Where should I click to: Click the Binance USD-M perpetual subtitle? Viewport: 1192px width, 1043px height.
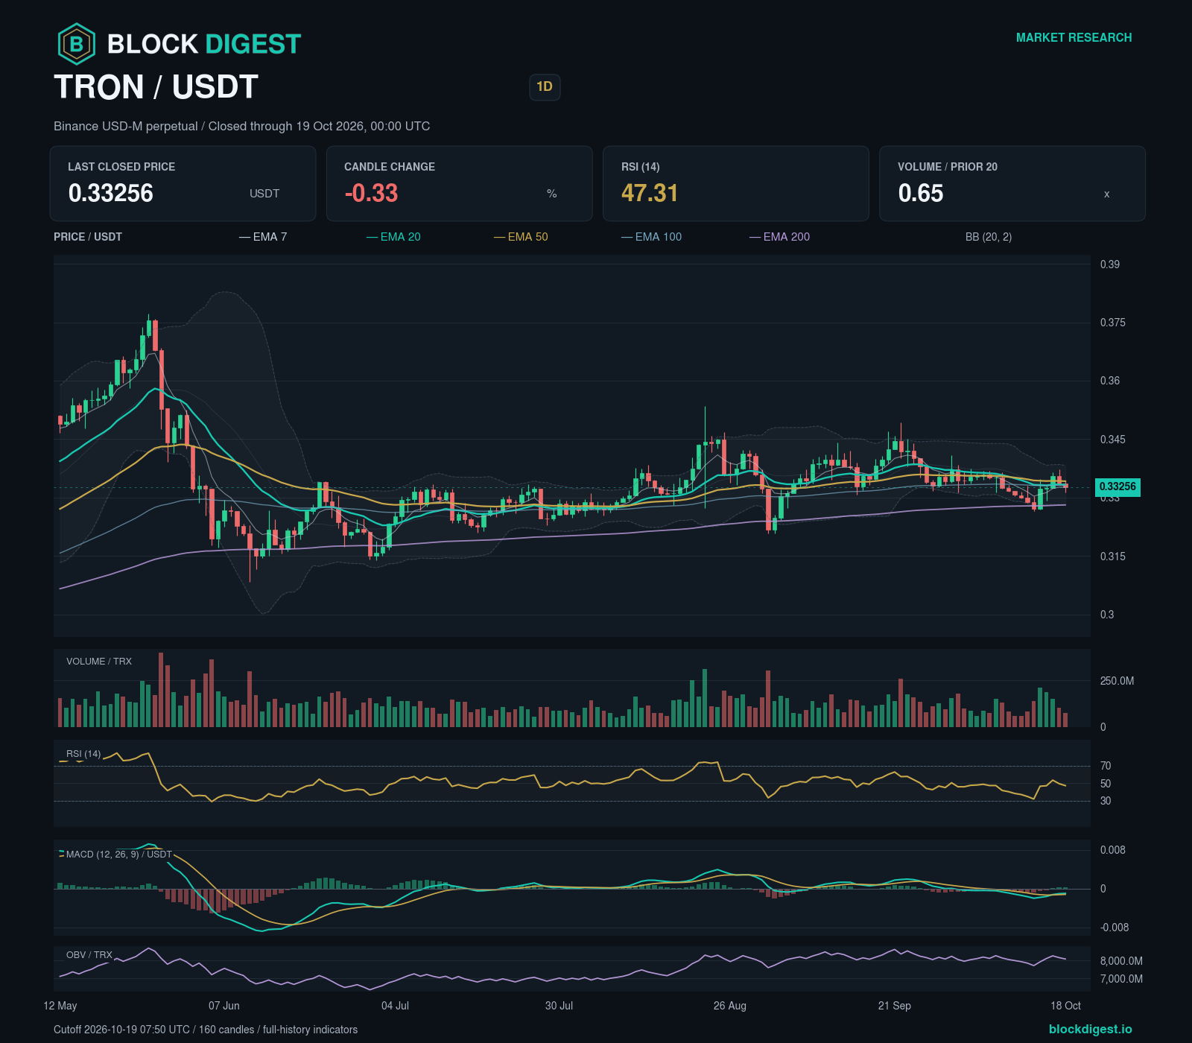coord(241,126)
